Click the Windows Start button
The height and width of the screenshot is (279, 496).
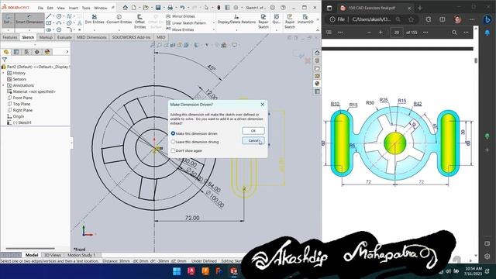[x=177, y=271]
